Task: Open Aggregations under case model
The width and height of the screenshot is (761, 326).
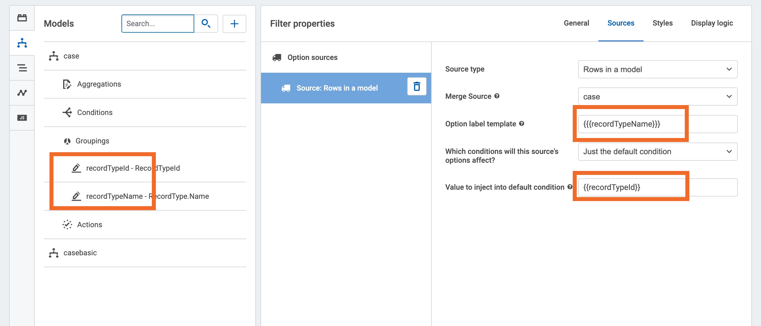Action: coord(145,84)
